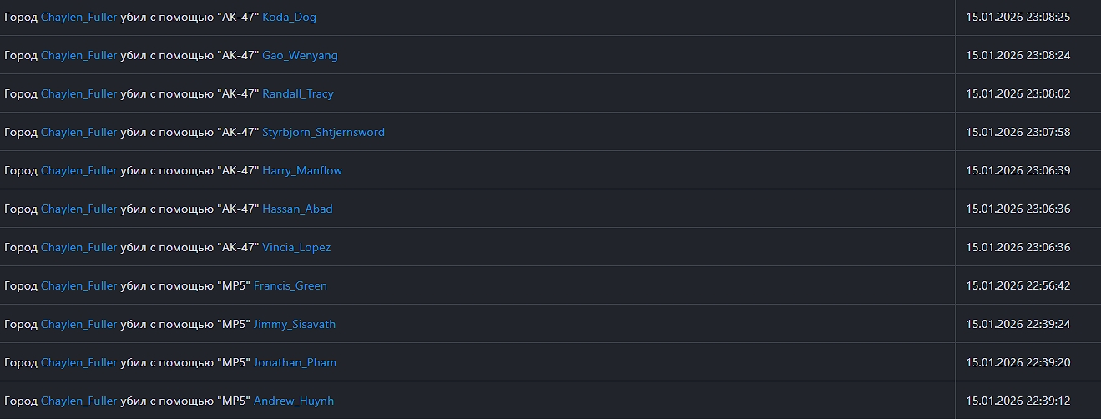Click the Francis_Green victim link
Screen dimensions: 1101x419
pyautogui.click(x=290, y=285)
